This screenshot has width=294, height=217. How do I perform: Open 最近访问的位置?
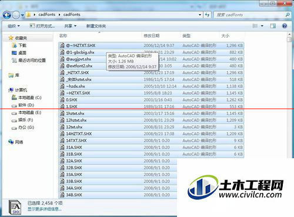32,61
